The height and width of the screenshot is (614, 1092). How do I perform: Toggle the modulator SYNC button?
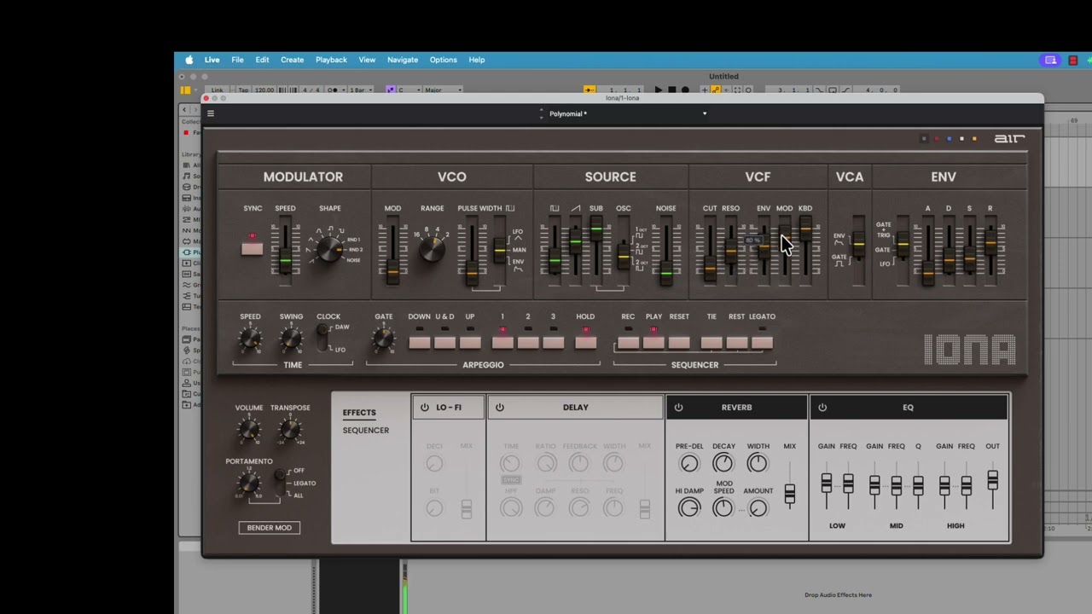252,249
